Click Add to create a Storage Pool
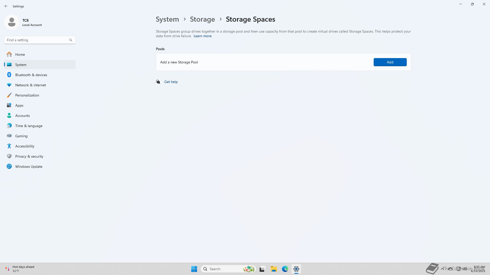The height and width of the screenshot is (275, 490). coord(390,62)
